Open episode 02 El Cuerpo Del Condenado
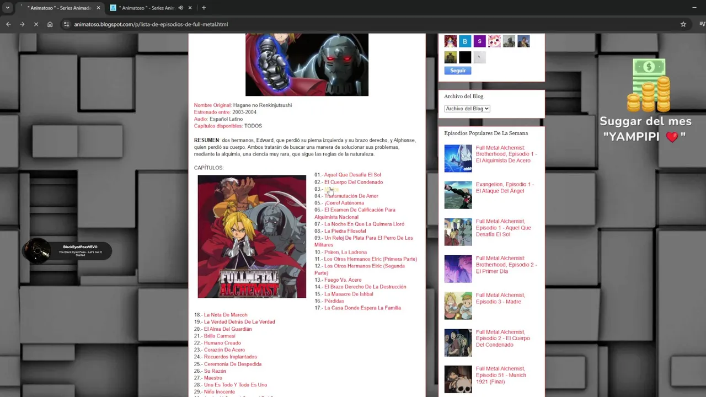Screen dimensions: 706x397 pos(354,182)
